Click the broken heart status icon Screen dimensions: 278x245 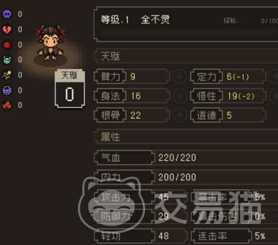click(7, 30)
